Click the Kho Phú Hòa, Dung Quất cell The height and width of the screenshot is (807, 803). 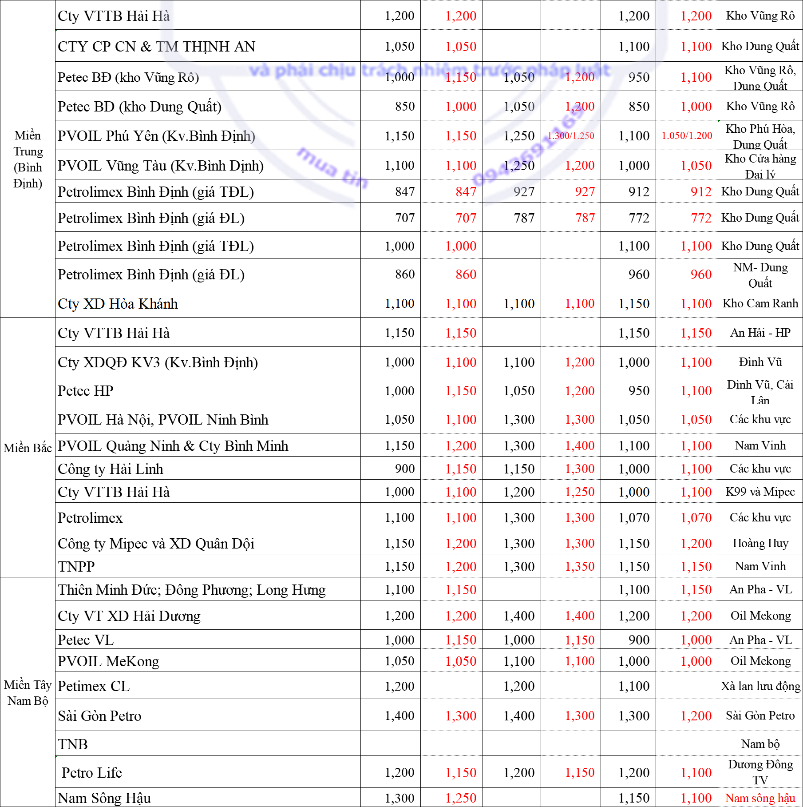[x=760, y=135]
